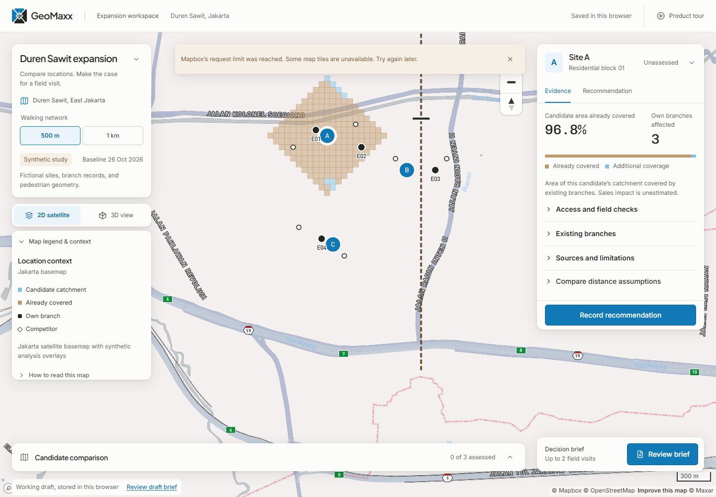
Task: Click the Candidate comparison map icon
Action: [x=24, y=457]
